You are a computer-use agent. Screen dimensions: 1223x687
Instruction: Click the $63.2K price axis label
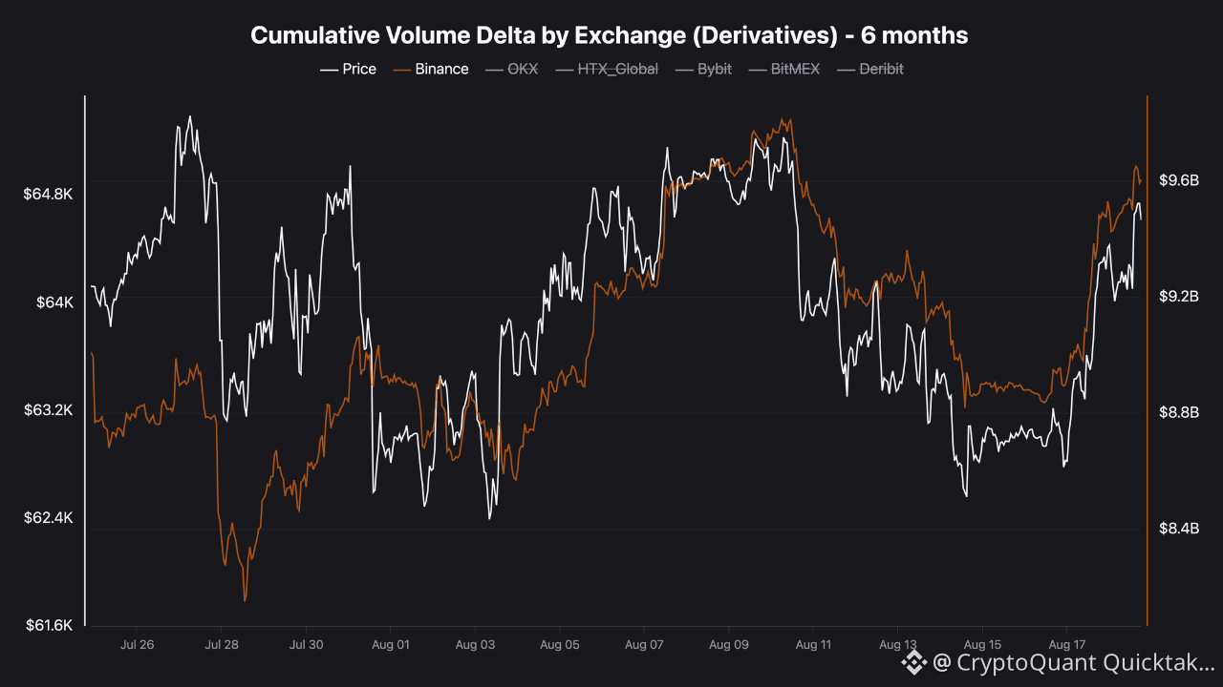[49, 410]
